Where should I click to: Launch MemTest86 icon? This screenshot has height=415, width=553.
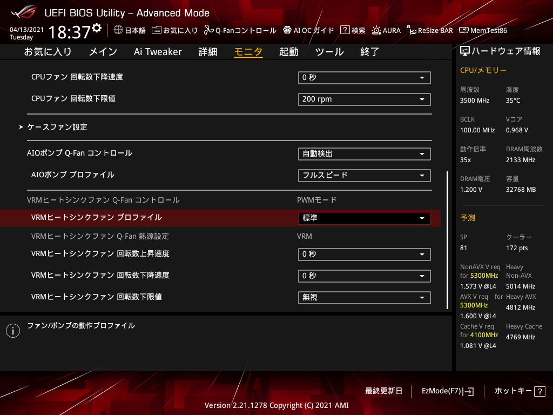click(x=464, y=30)
